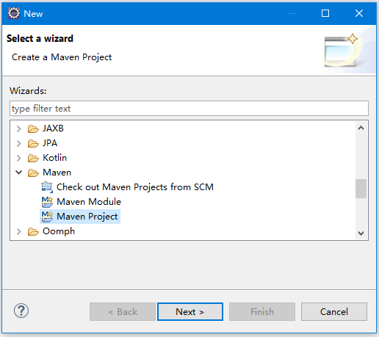Open help via the question mark icon

pyautogui.click(x=21, y=311)
